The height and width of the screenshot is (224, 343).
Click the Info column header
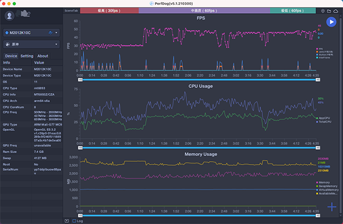coord(16,62)
